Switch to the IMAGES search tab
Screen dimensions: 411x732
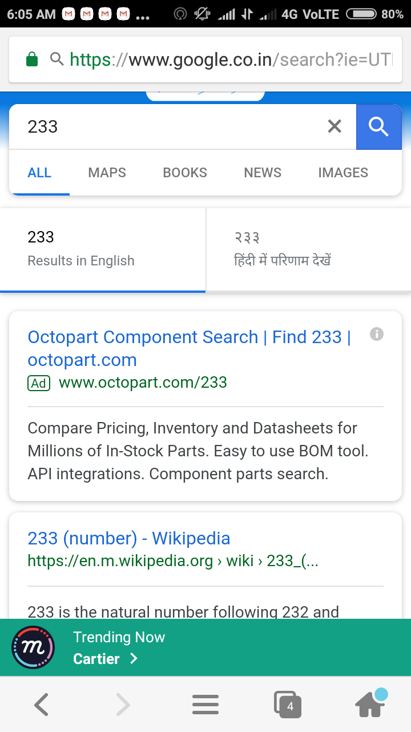point(343,172)
